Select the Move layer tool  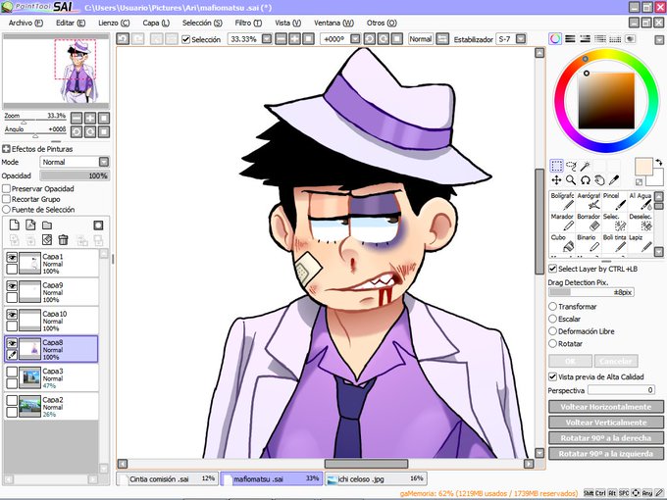coord(556,180)
